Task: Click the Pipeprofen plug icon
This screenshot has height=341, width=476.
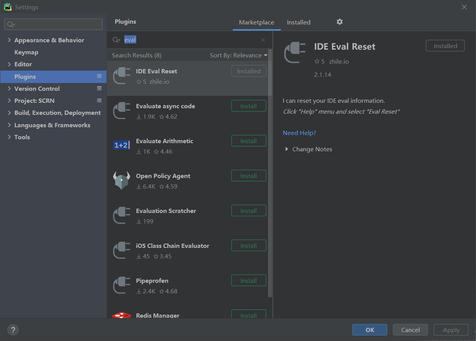Action: [x=121, y=285]
